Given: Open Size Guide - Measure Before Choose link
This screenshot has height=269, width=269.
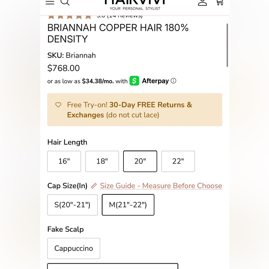Looking at the screenshot, I should [161, 186].
